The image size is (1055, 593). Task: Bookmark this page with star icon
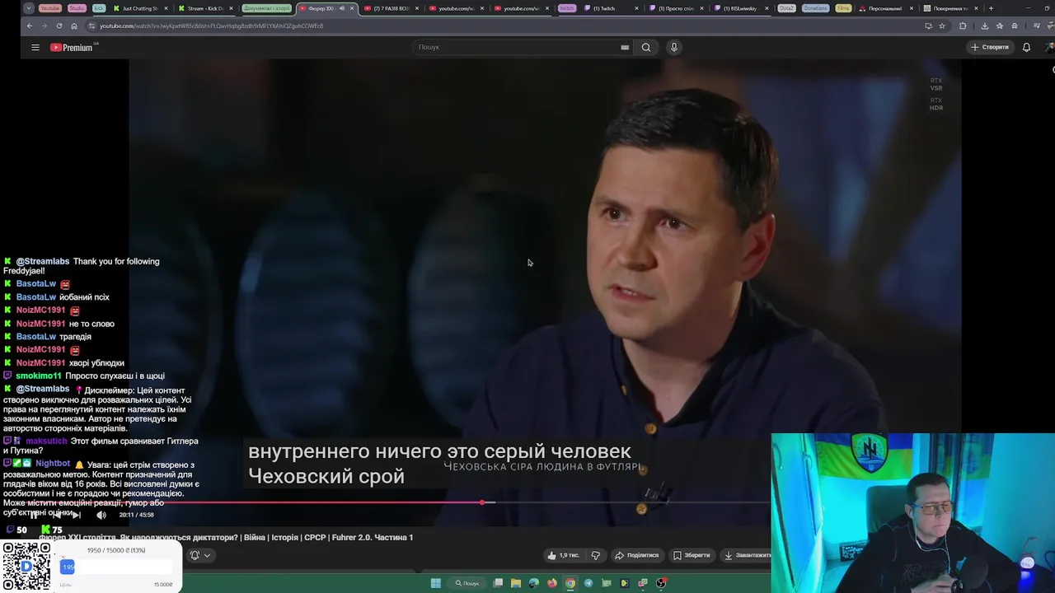[x=942, y=26]
